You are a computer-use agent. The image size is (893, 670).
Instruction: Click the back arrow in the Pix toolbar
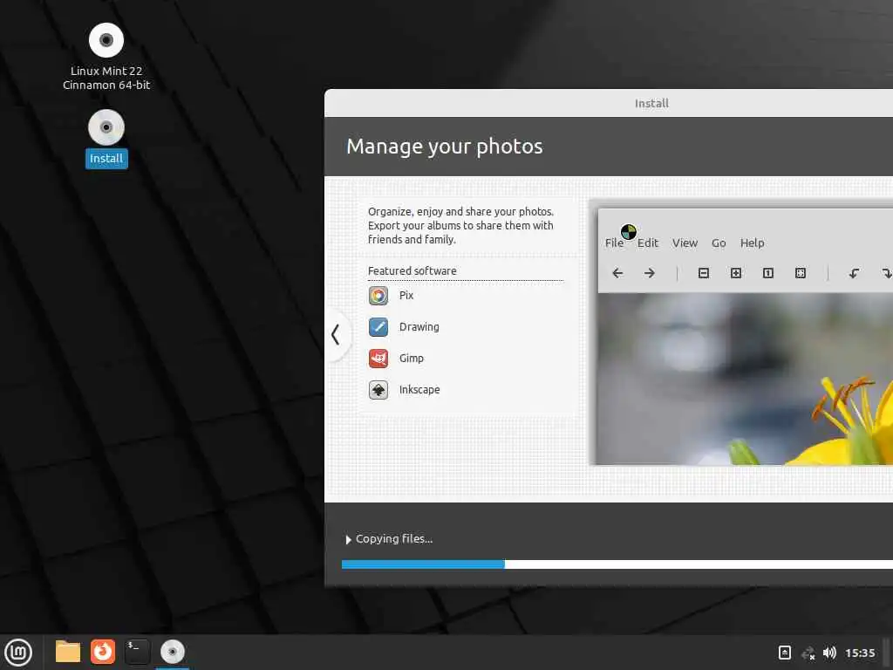tap(617, 273)
